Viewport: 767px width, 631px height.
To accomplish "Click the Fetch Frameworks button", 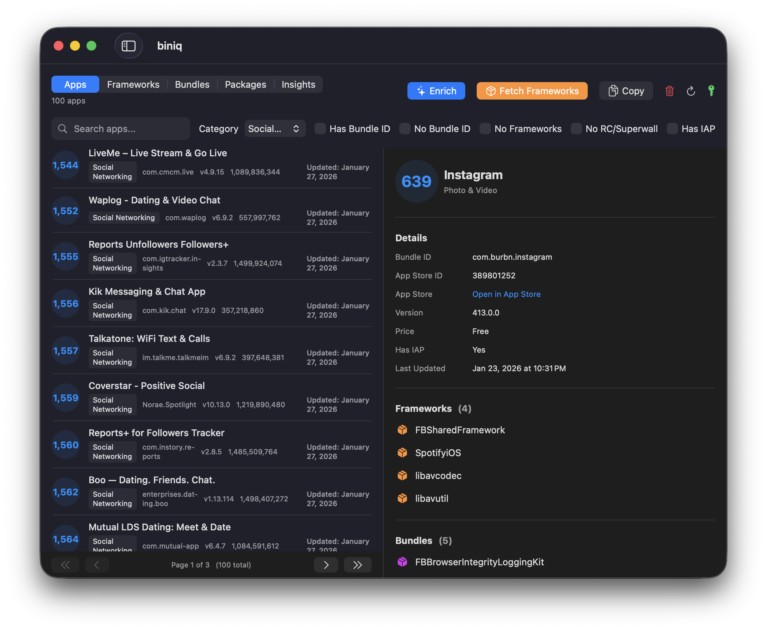I will tap(532, 91).
